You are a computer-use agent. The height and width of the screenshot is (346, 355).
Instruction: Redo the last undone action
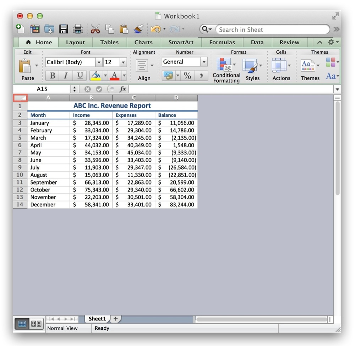[x=175, y=29]
